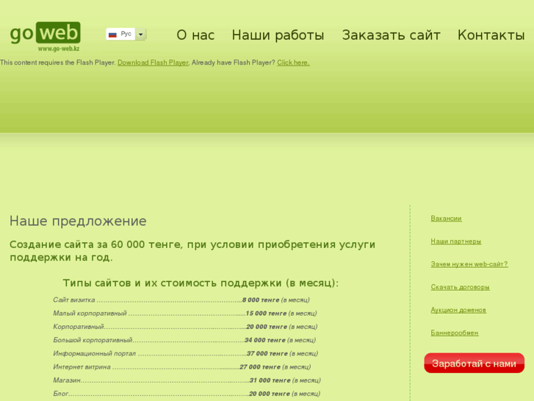The width and height of the screenshot is (534, 401).
Task: Click the 'www.go-web.kz' text under logo
Action: click(x=59, y=49)
